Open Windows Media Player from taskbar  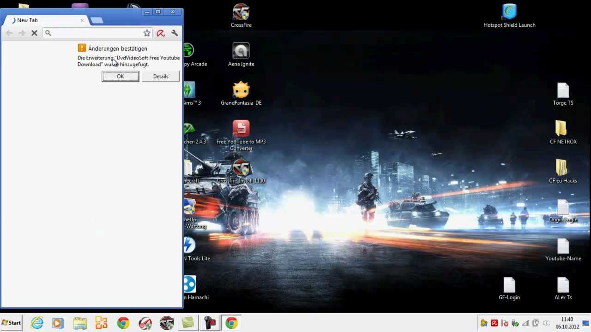58,323
